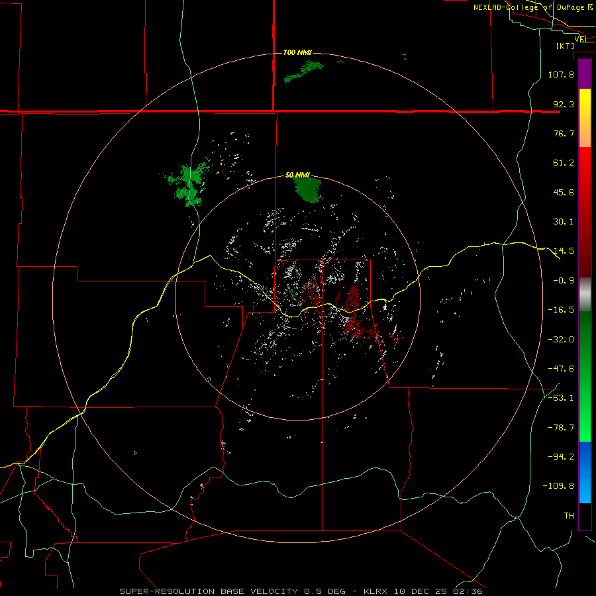Image resolution: width=596 pixels, height=596 pixels.
Task: Select the -78.7 velocity scale value
Action: [561, 428]
